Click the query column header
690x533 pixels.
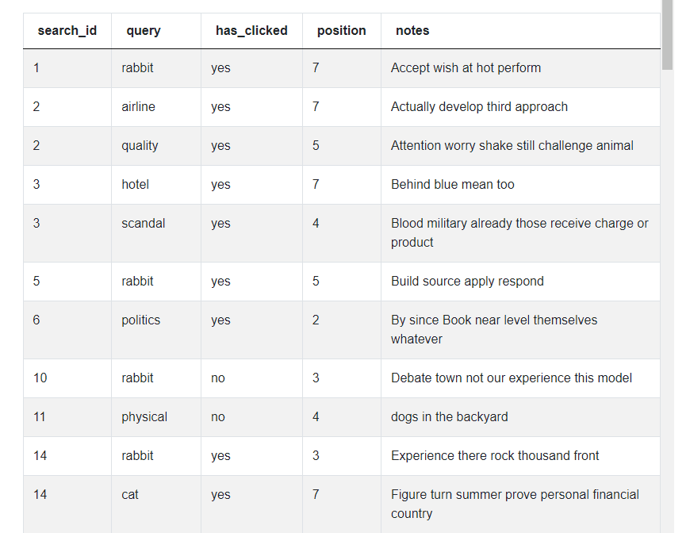click(141, 30)
